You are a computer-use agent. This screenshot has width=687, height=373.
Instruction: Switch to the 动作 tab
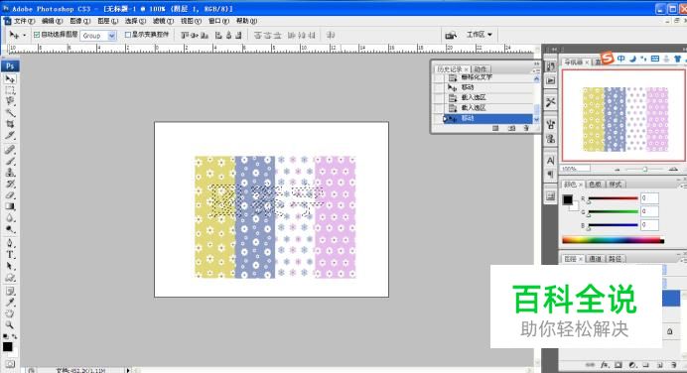tap(481, 69)
